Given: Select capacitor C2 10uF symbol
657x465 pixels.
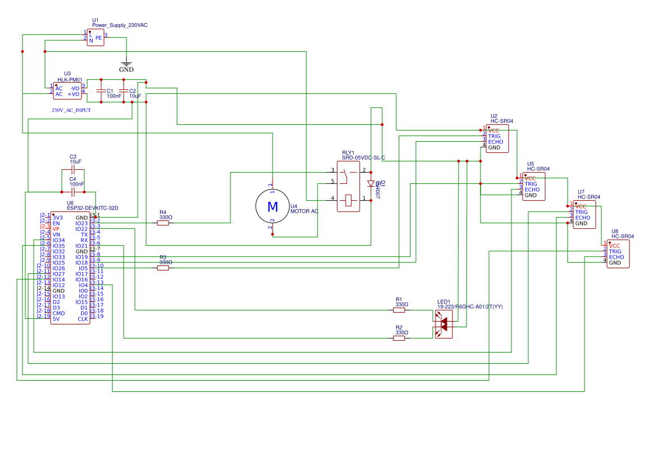Looking at the screenshot, I should point(124,91).
